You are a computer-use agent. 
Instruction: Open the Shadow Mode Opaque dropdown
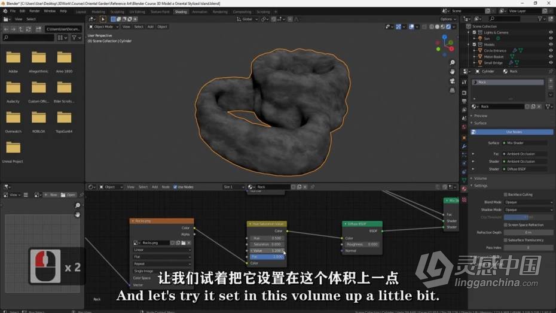point(528,209)
